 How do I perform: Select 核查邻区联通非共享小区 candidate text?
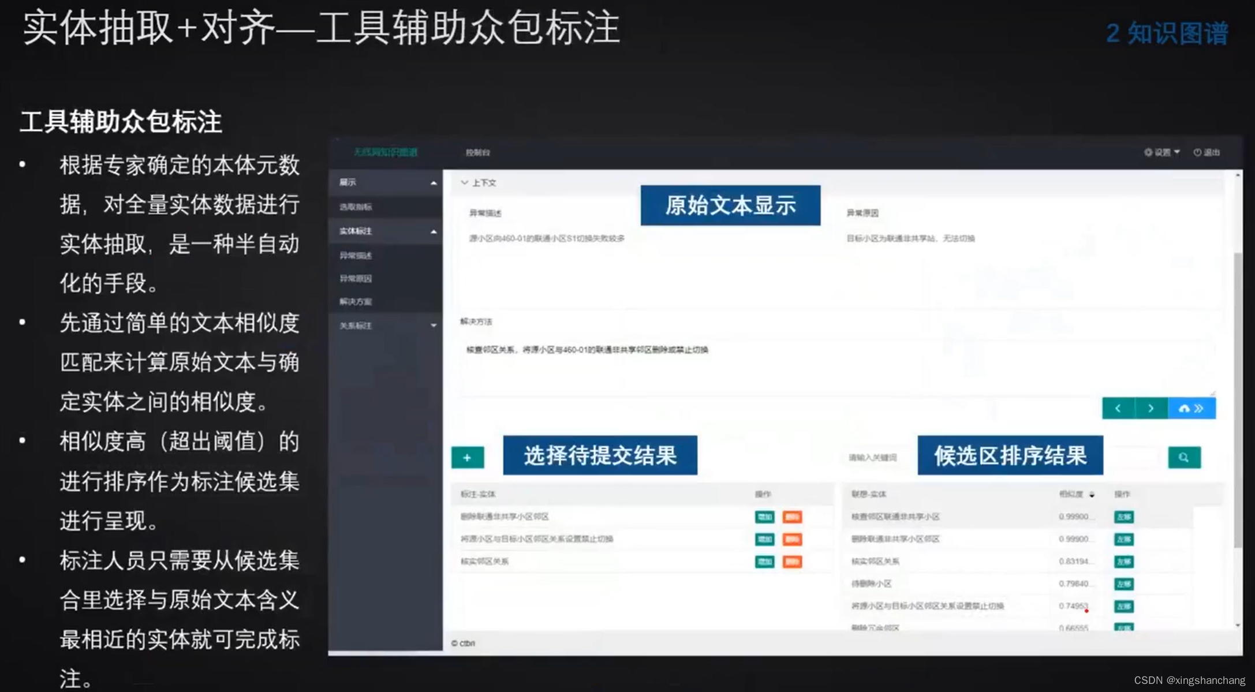point(895,517)
